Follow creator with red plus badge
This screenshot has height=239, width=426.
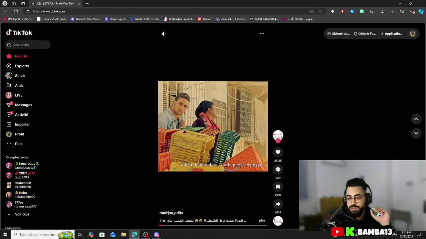[278, 141]
